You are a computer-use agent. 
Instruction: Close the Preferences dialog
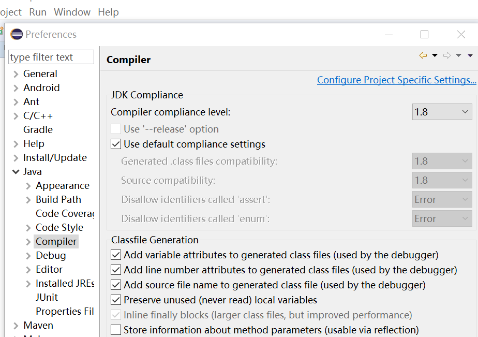[461, 34]
